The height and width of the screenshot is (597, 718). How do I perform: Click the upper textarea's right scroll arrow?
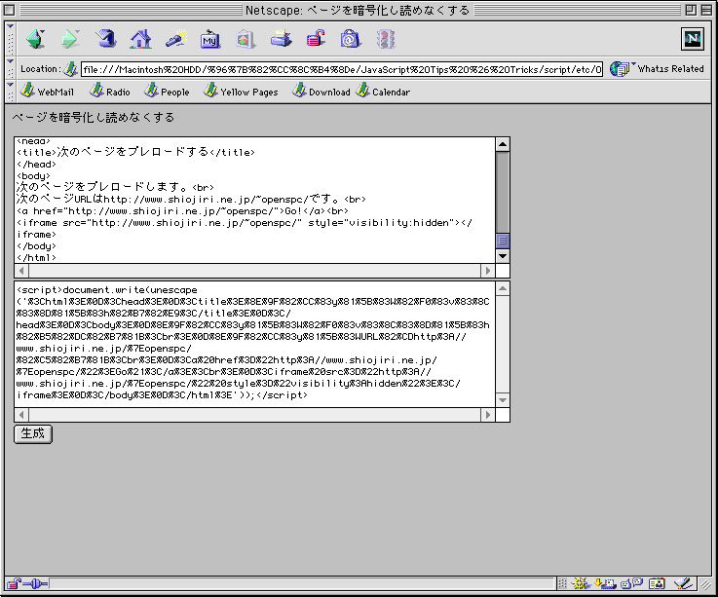(x=488, y=271)
